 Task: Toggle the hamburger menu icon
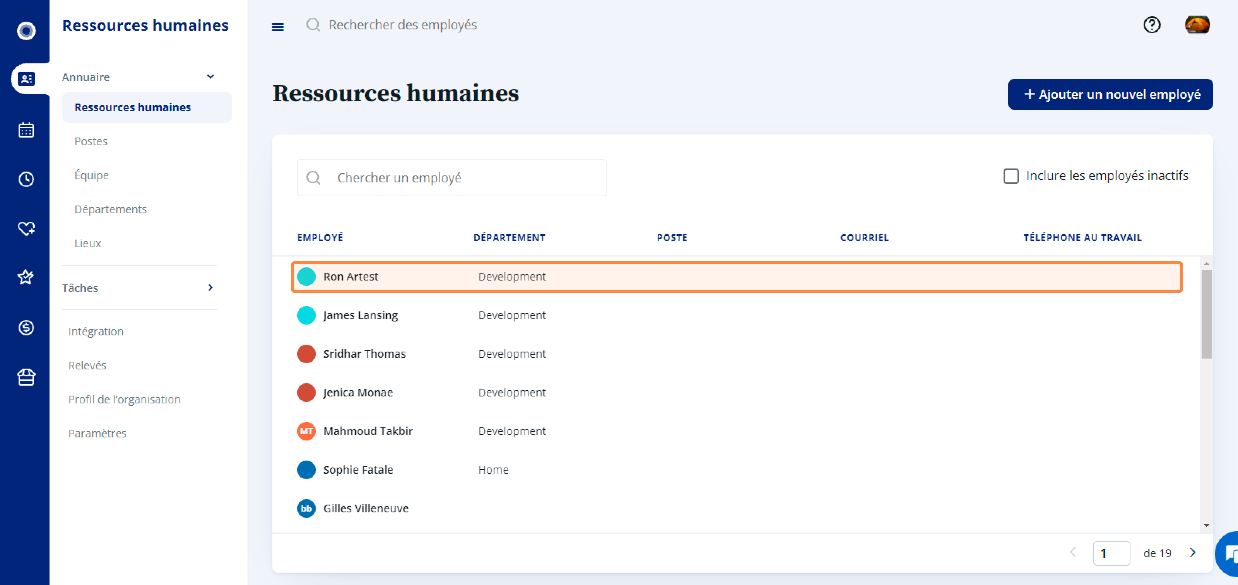(x=278, y=27)
